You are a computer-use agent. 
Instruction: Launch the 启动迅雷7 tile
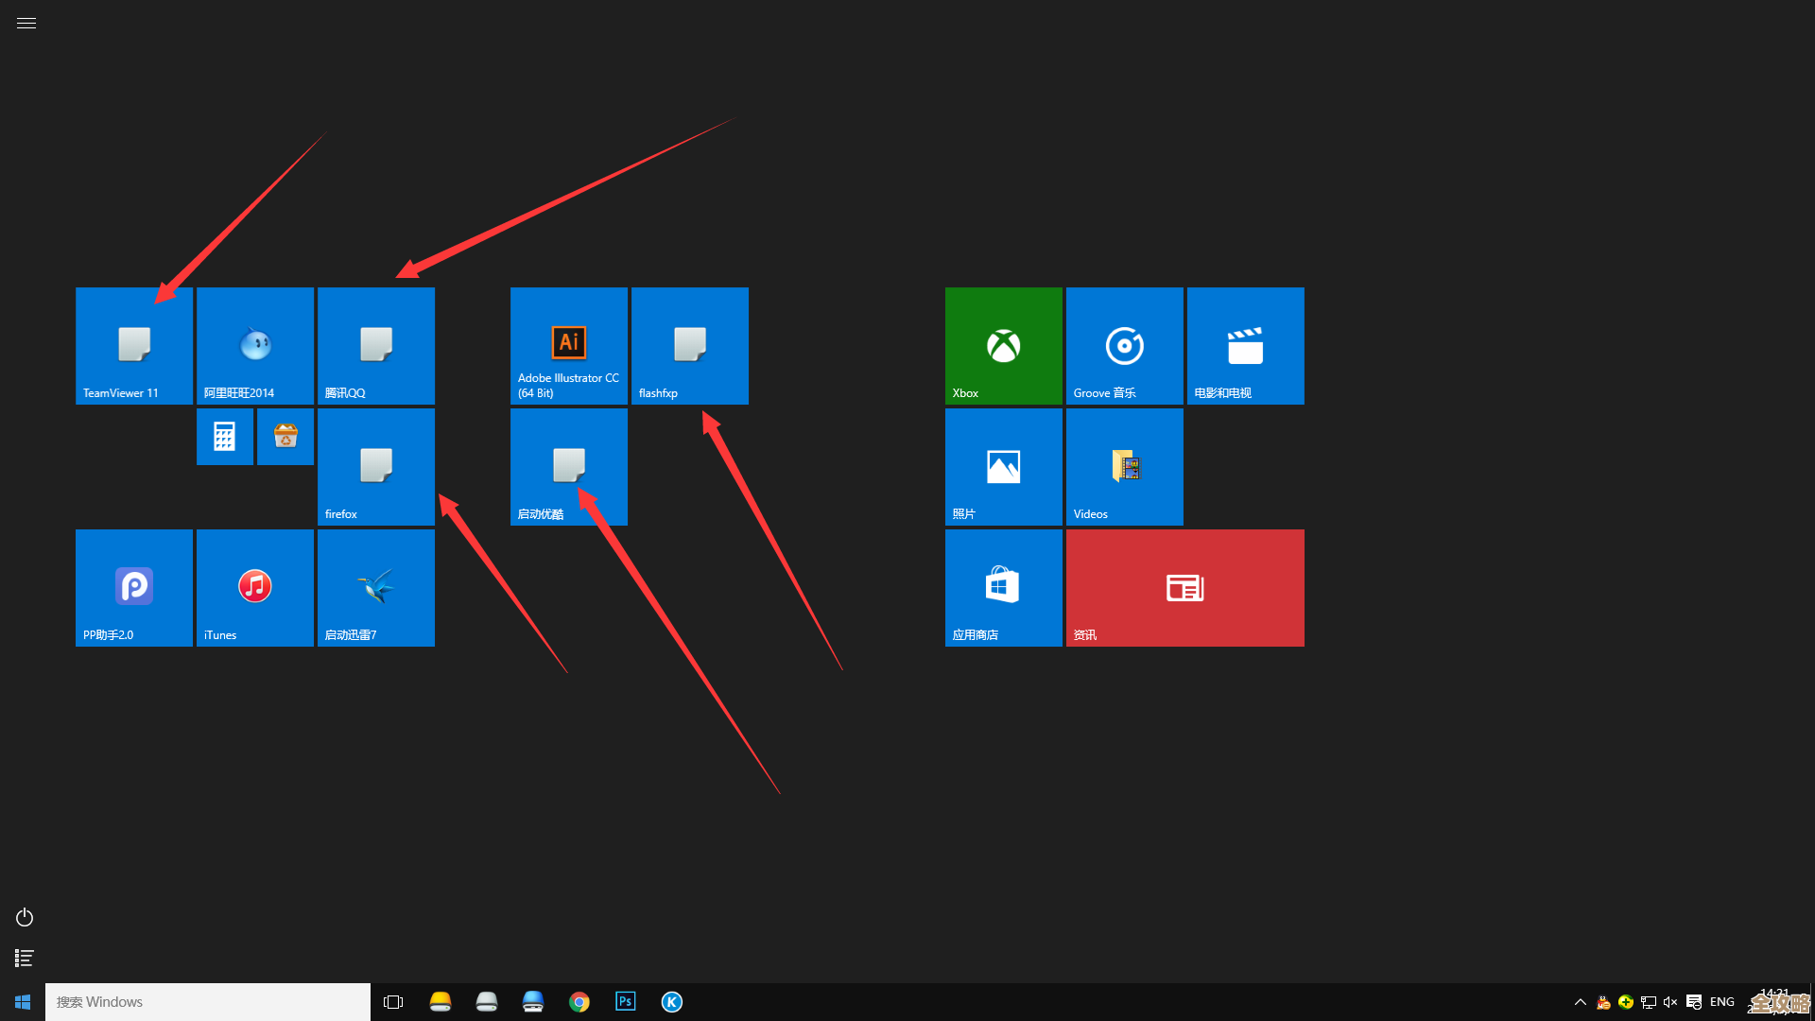(375, 588)
